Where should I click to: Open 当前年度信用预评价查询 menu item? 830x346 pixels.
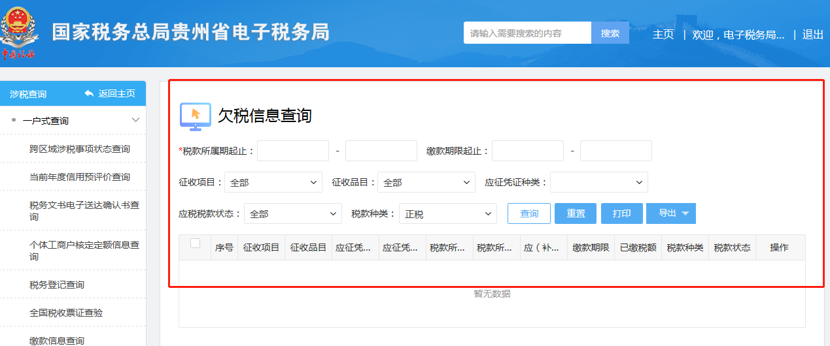(80, 177)
